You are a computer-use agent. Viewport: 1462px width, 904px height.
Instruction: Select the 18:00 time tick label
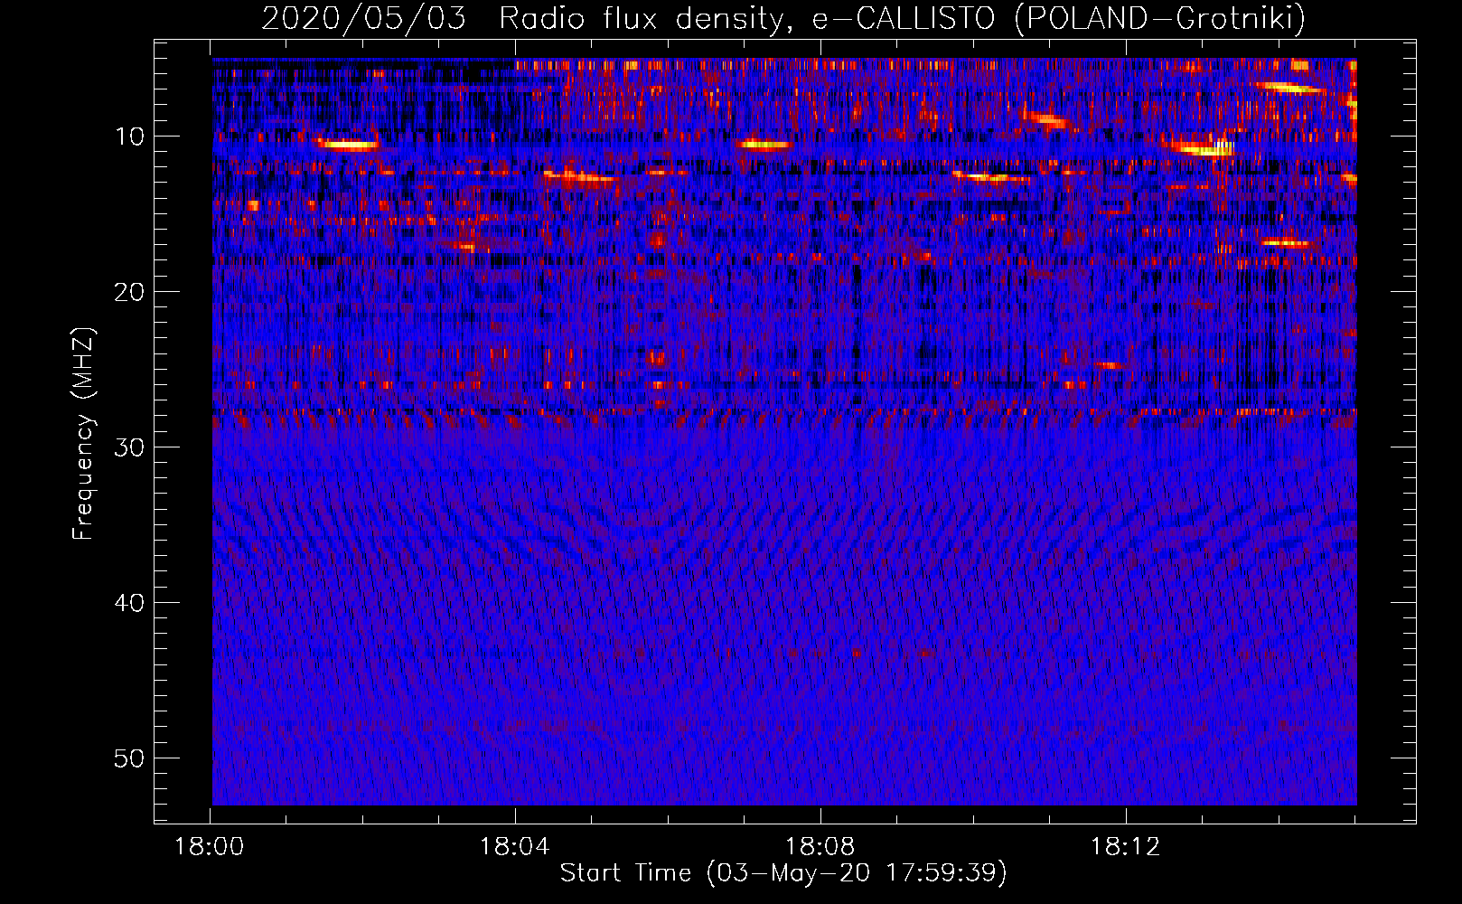coord(210,847)
